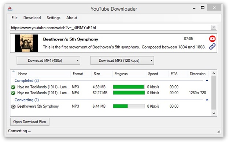The width and height of the screenshot is (229, 143).
Task: Open the red YouTube play icon
Action: (x=212, y=39)
